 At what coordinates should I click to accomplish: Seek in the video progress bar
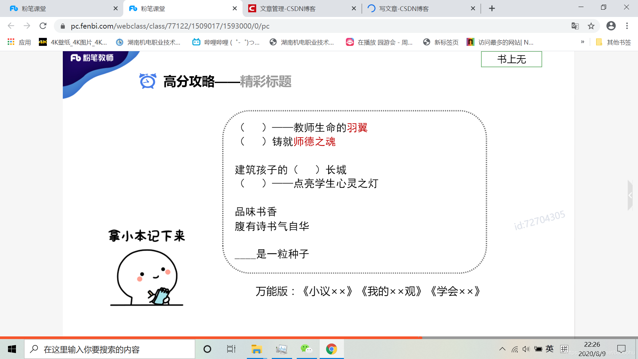319,337
